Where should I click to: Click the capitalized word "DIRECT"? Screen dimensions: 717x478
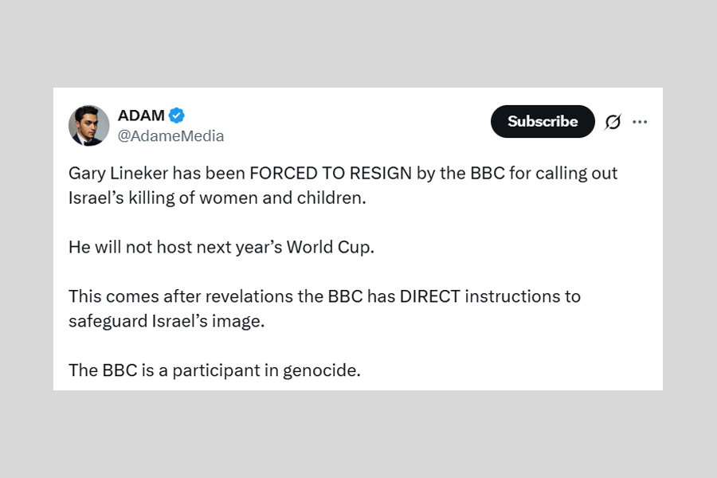point(430,296)
